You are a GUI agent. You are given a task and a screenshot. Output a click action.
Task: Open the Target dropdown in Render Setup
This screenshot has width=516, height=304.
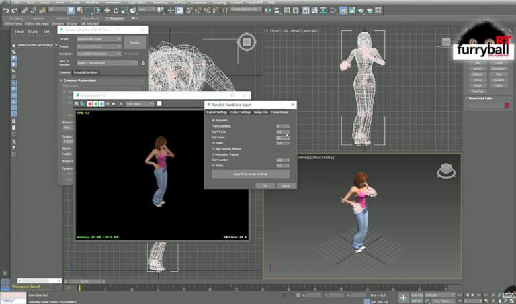(99, 39)
